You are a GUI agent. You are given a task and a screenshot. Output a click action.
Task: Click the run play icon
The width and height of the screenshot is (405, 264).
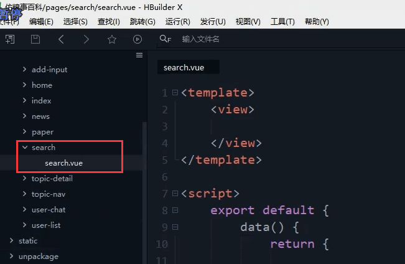[137, 39]
